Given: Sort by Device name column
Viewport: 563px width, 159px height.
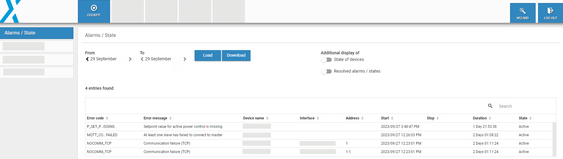Looking at the screenshot, I should point(267,118).
